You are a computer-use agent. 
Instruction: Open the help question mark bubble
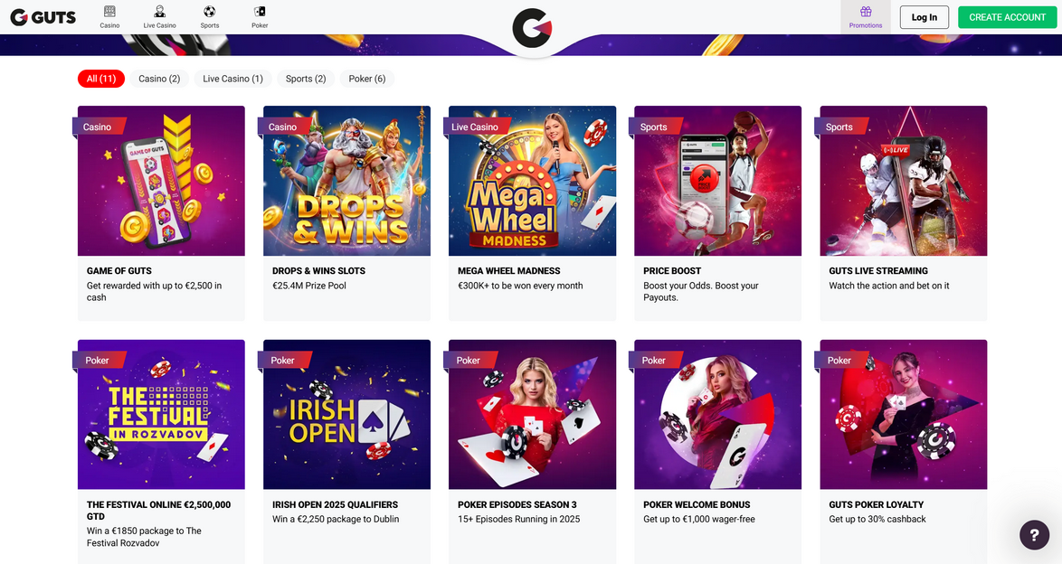click(1034, 535)
